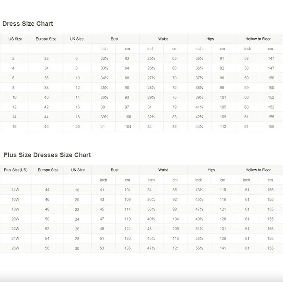Click the Bust header in Dress Size Chart
Screen dimensions: 283x282
[115, 39]
